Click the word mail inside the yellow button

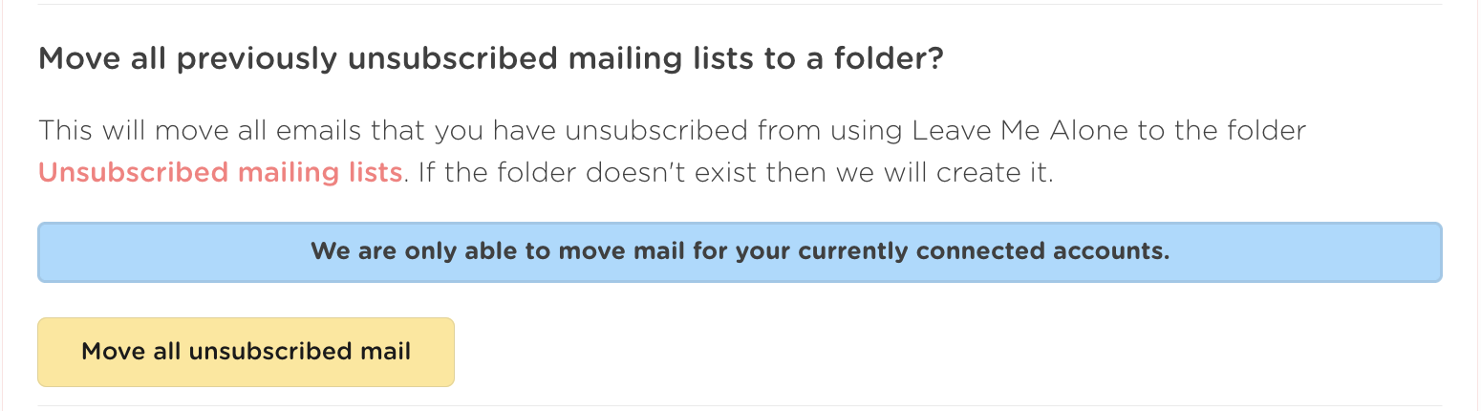387,352
